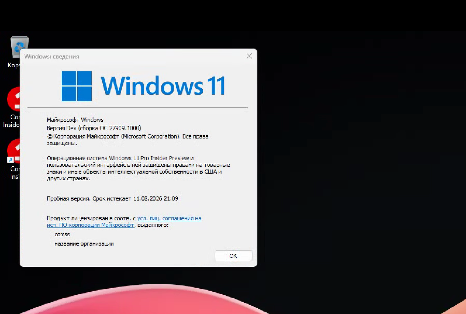Click the dialog title 'Windows: сведения'
The image size is (466, 314).
pyautogui.click(x=52, y=56)
